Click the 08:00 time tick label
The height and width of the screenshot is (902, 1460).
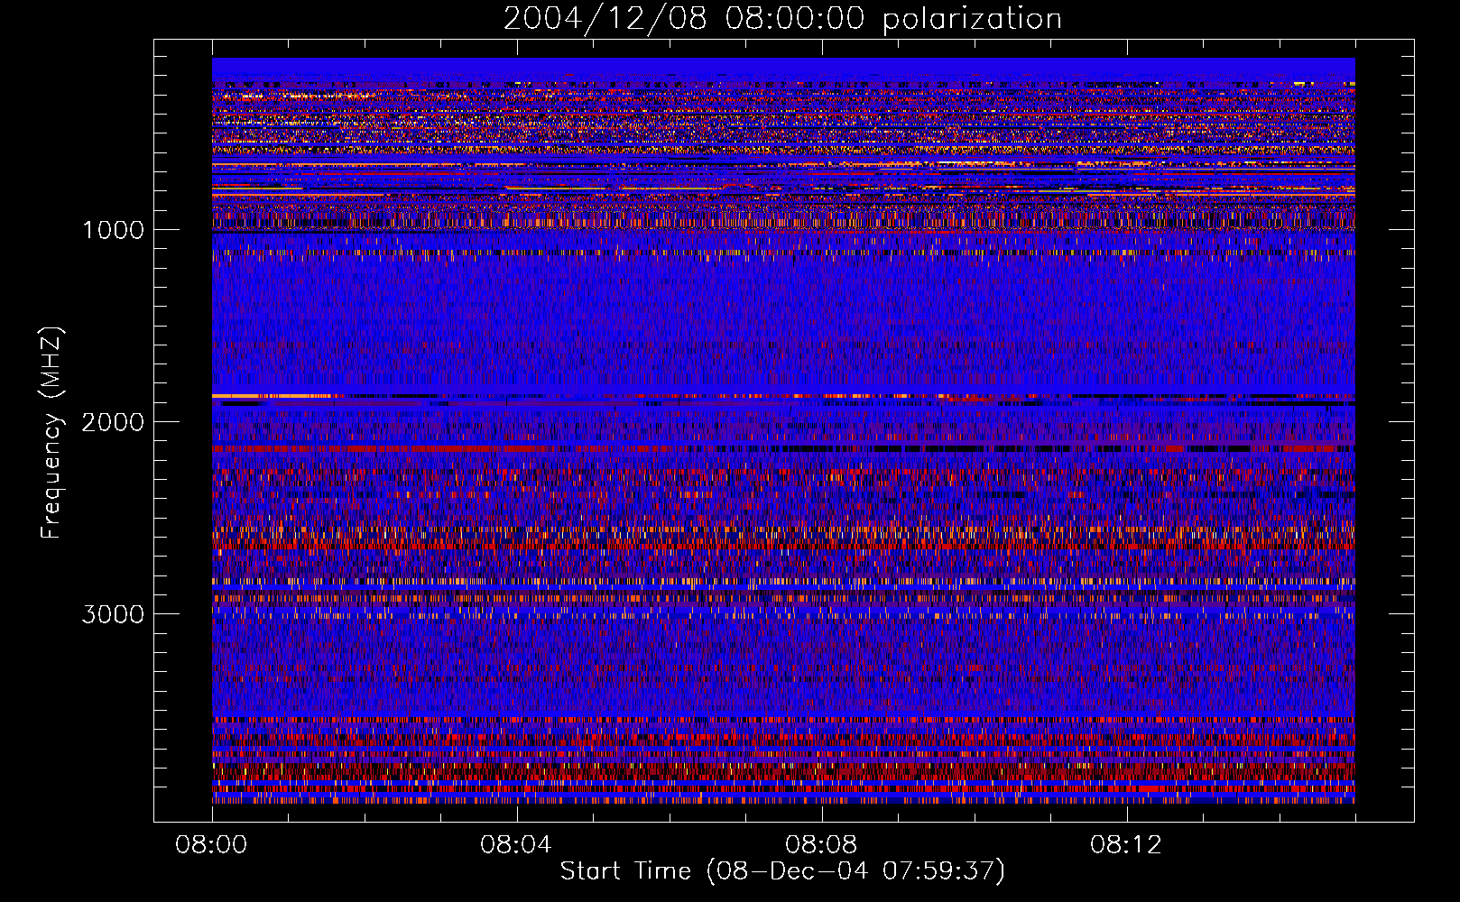(x=211, y=845)
